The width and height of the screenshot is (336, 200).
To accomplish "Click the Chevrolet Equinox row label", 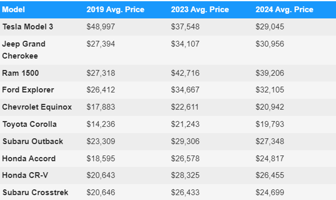I will tap(37, 107).
